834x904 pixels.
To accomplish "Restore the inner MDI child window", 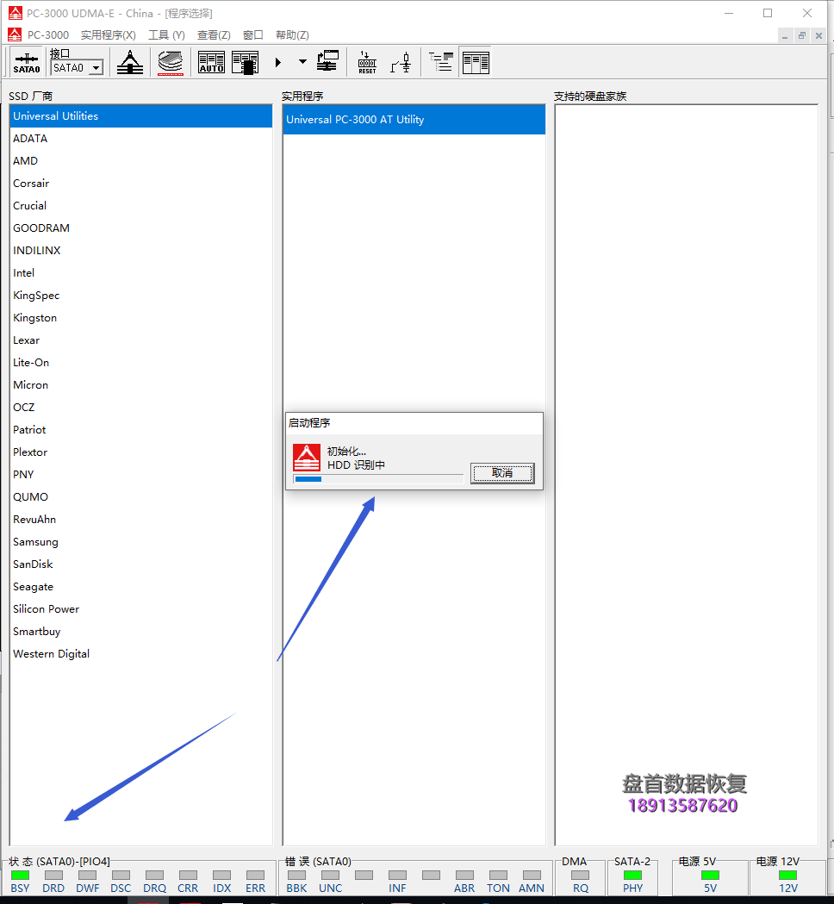I will tap(802, 35).
